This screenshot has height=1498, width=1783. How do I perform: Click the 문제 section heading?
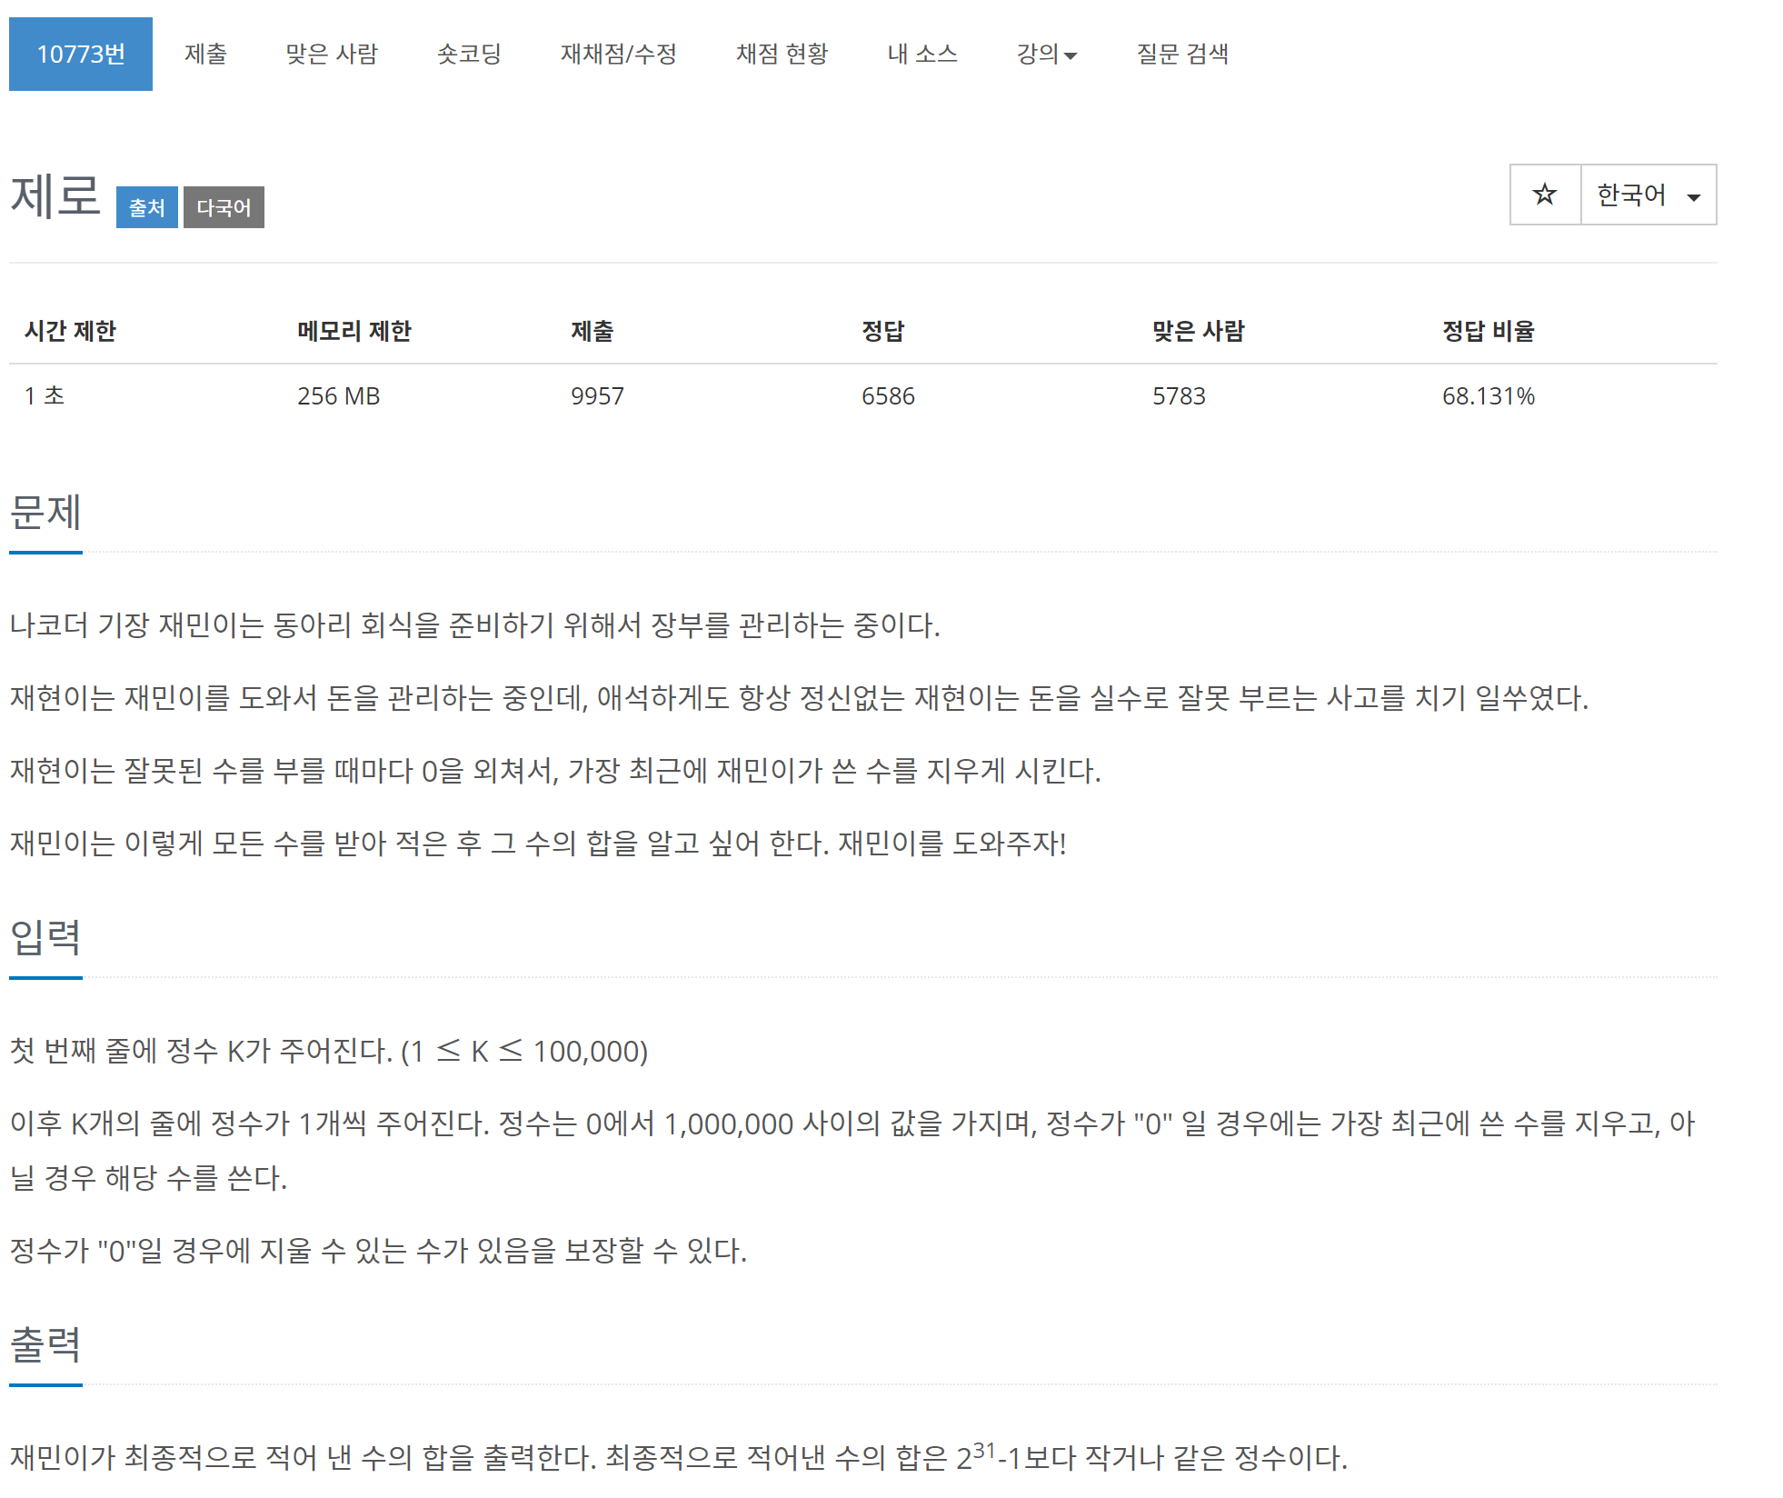(x=45, y=512)
